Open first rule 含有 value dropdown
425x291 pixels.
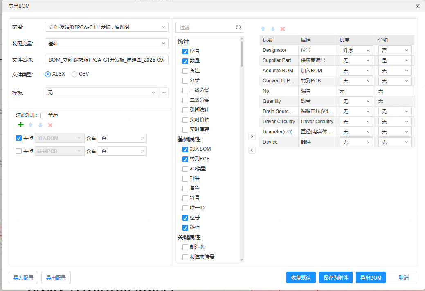122,138
